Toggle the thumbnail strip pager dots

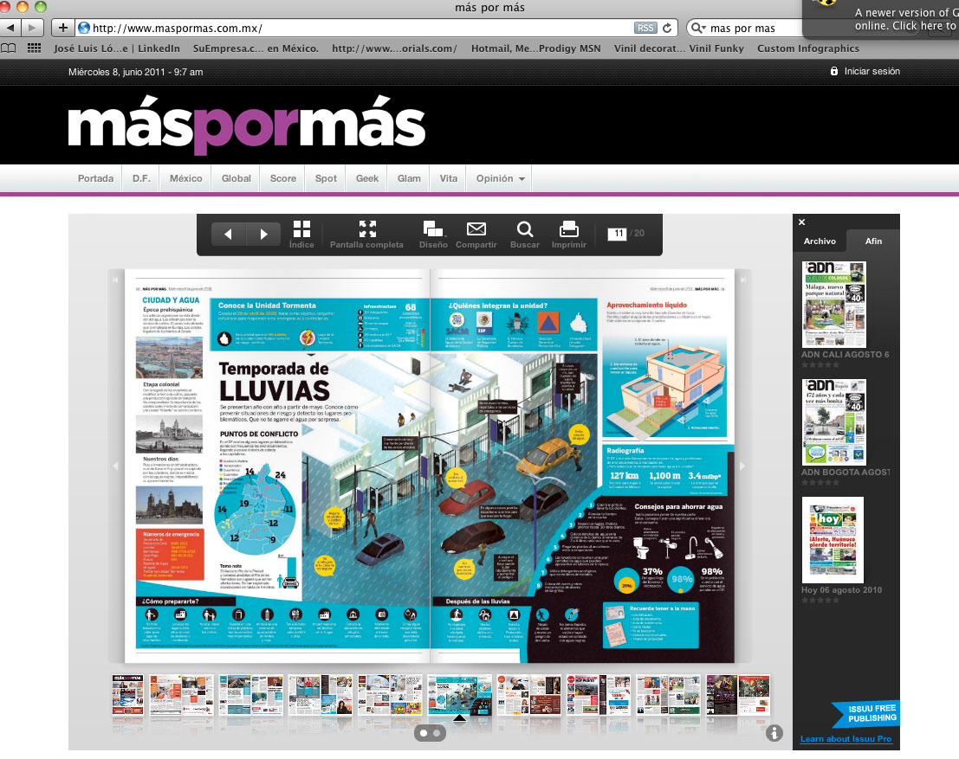coord(430,733)
